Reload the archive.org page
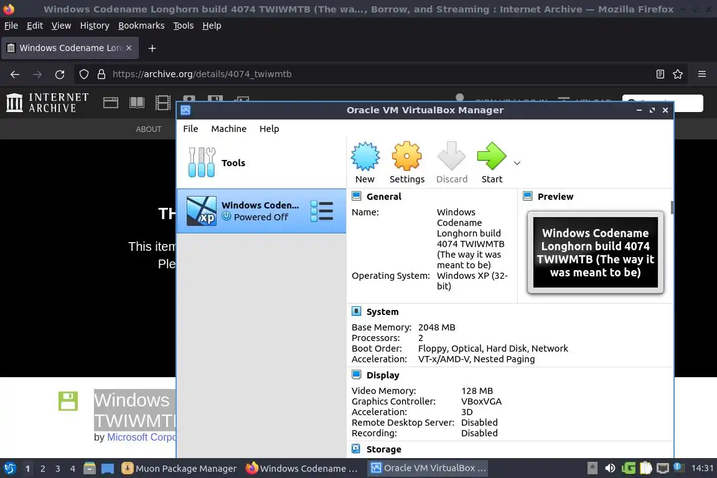Viewport: 717px width, 478px height. click(60, 74)
